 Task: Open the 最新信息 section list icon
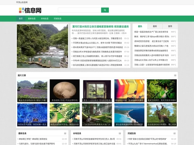click(x=65, y=133)
